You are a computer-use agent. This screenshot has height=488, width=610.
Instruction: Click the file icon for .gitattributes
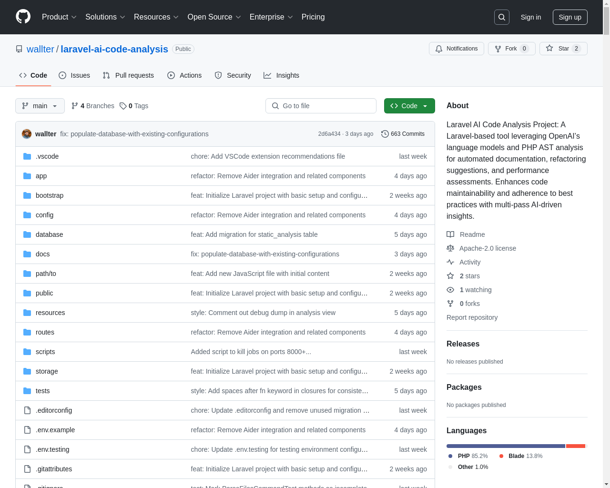point(27,469)
